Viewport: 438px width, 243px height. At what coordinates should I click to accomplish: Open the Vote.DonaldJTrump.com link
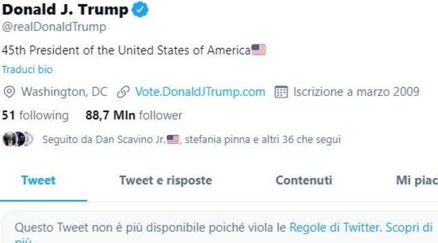(x=200, y=92)
